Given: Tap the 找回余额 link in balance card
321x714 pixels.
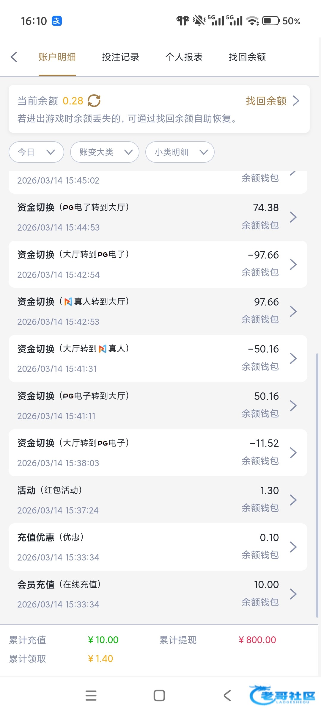Looking at the screenshot, I should click(x=272, y=101).
